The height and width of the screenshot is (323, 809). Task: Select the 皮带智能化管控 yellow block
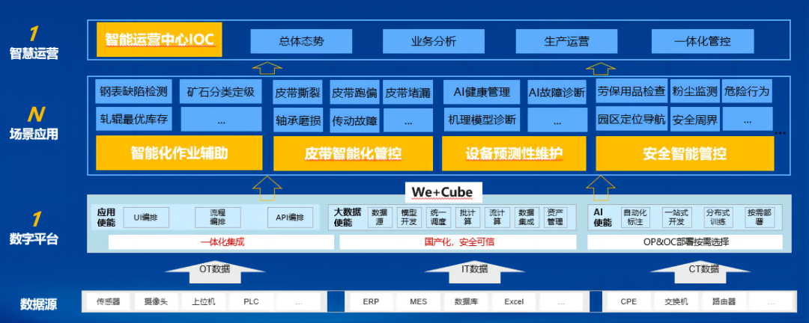coord(352,154)
